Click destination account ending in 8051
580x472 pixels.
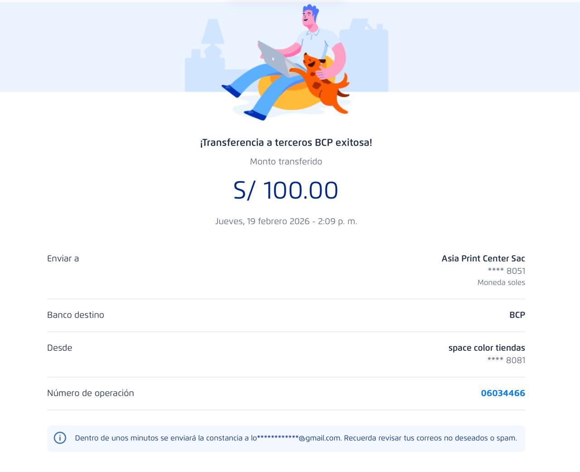(506, 271)
